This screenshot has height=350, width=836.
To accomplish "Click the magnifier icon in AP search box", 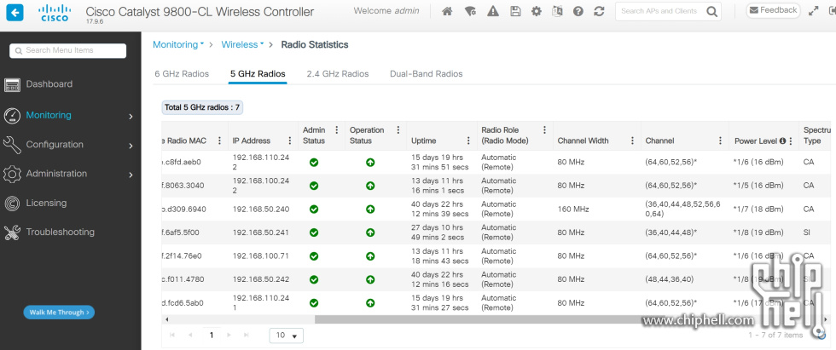I will (711, 11).
